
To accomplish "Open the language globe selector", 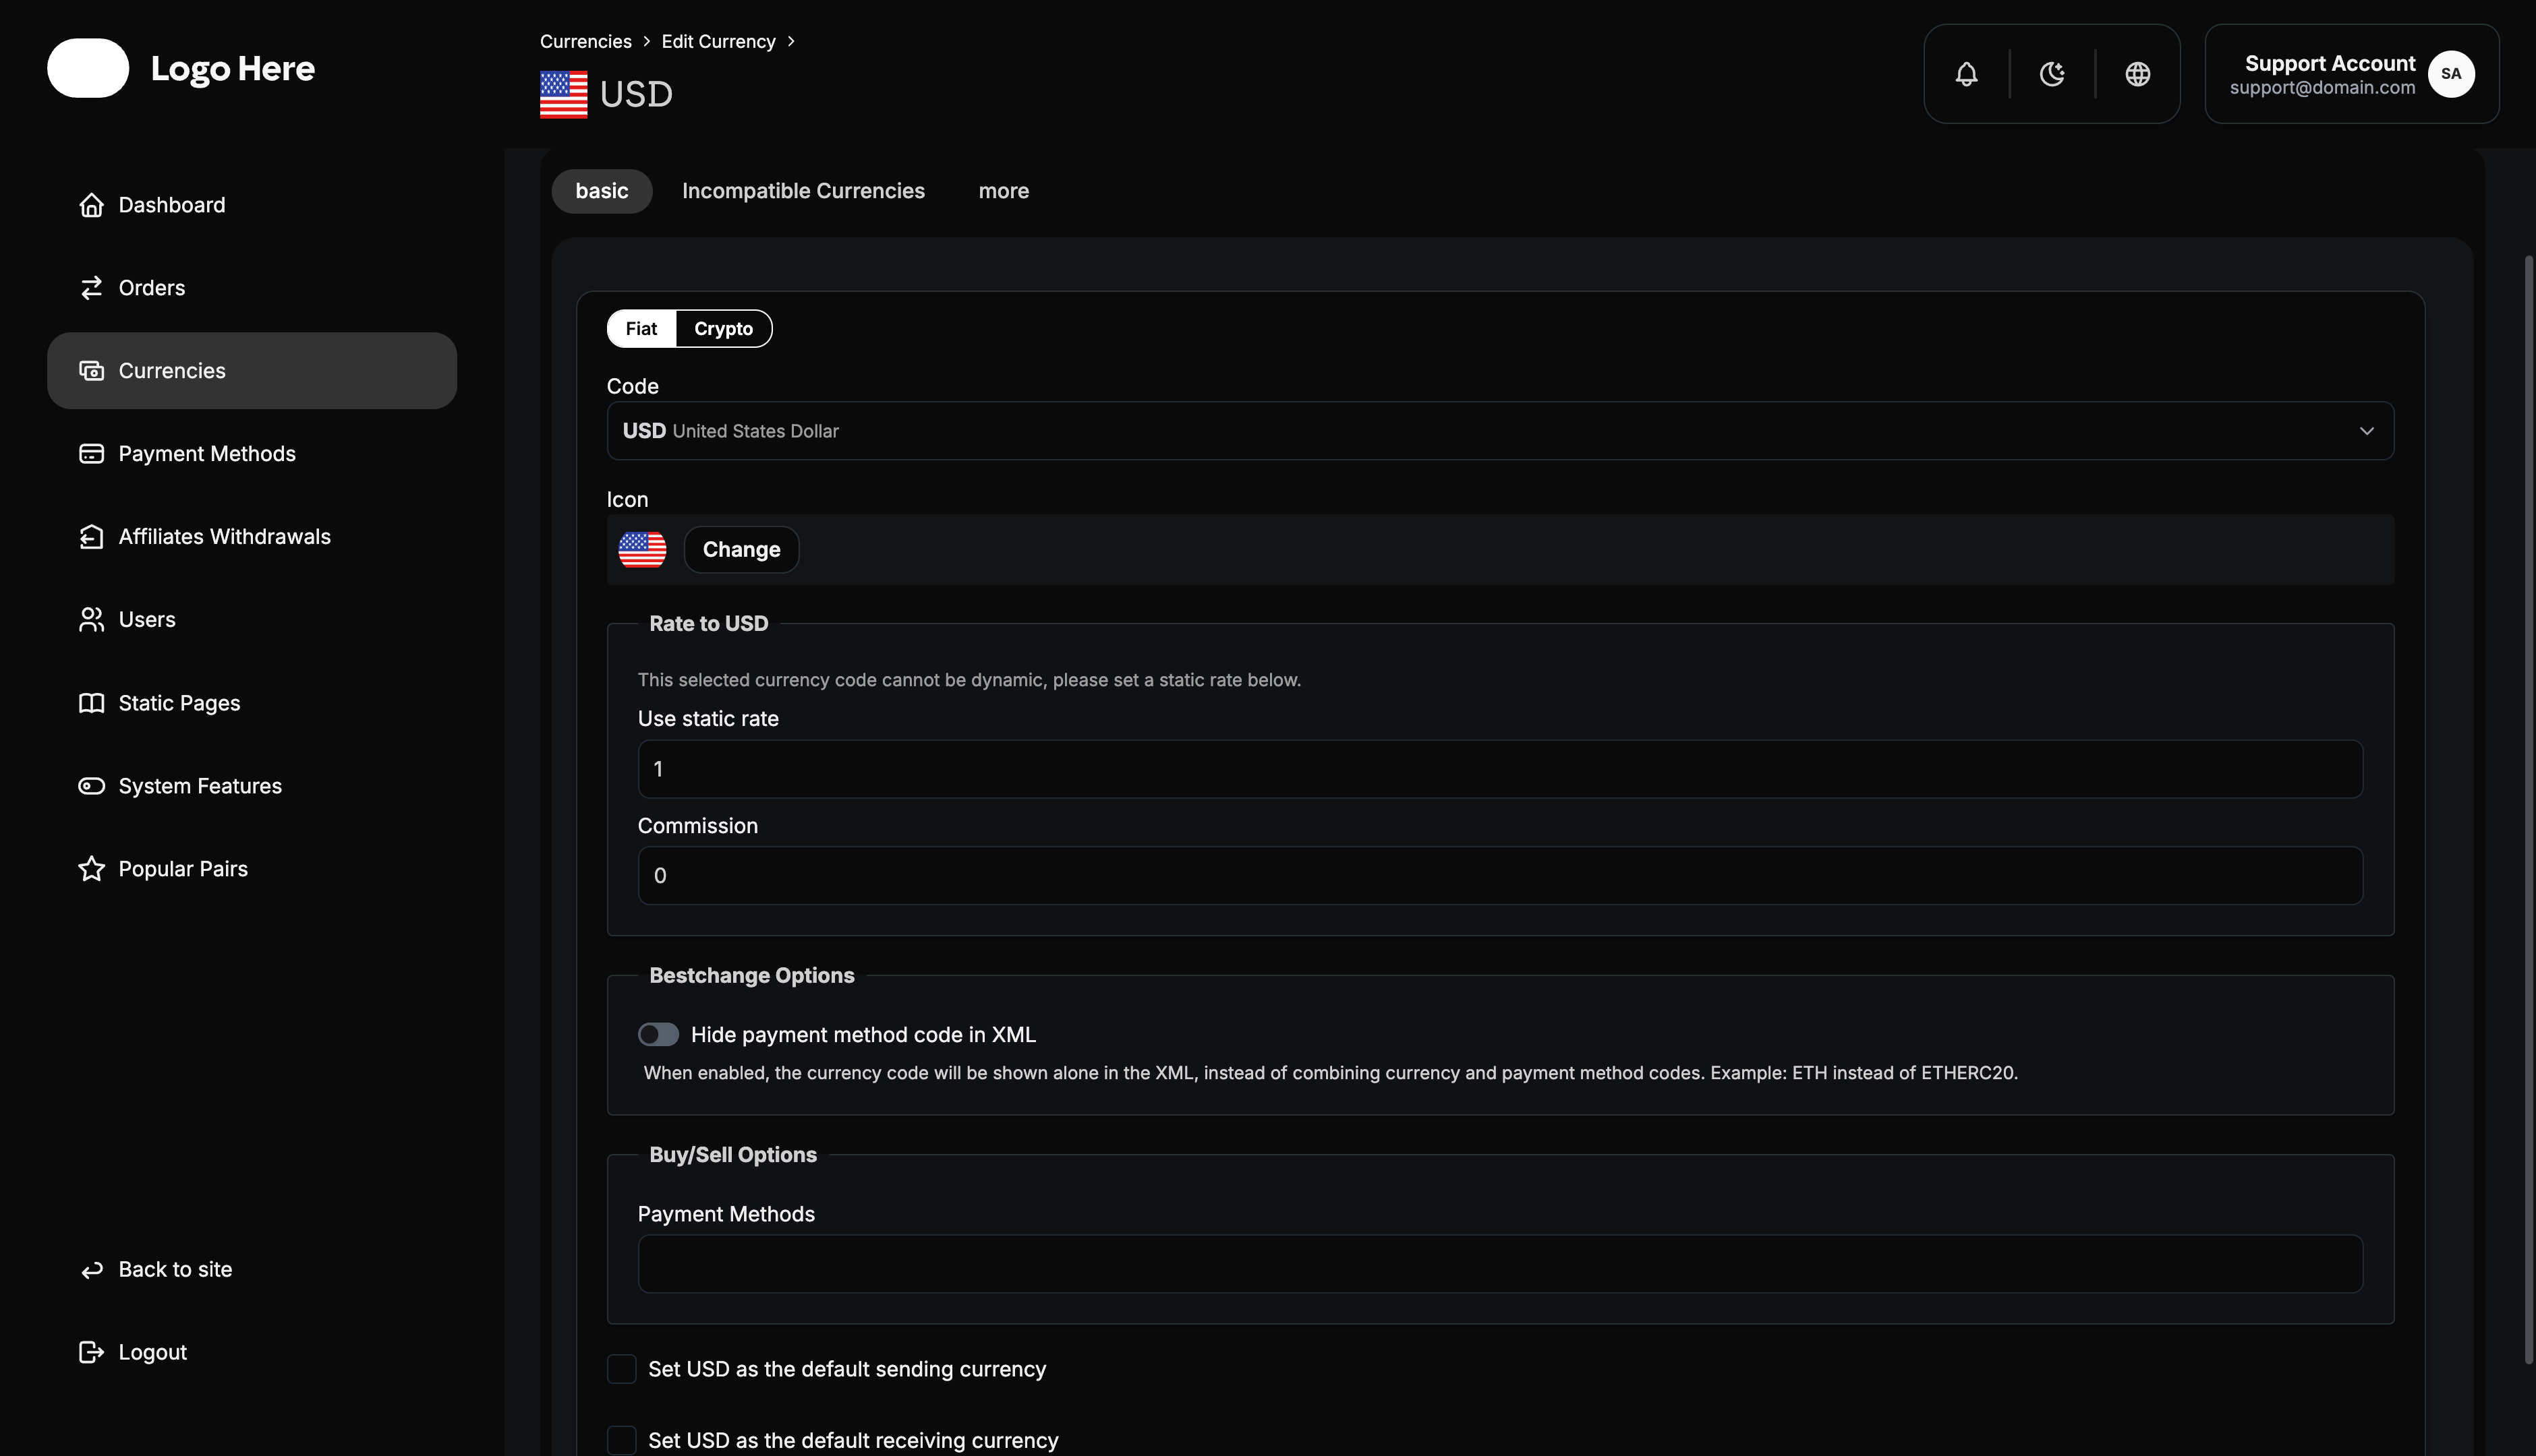I will pos(2138,73).
